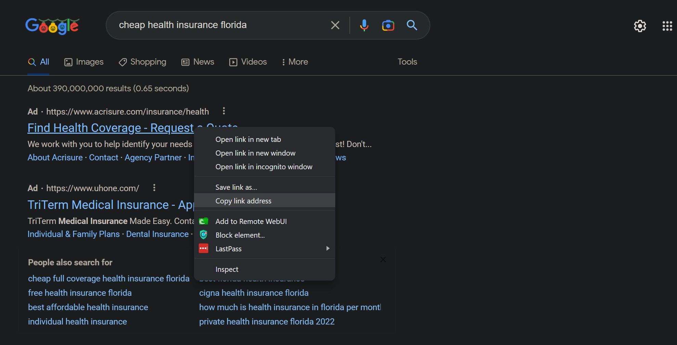Click Add to Remote WebUI
The image size is (677, 345).
point(251,222)
